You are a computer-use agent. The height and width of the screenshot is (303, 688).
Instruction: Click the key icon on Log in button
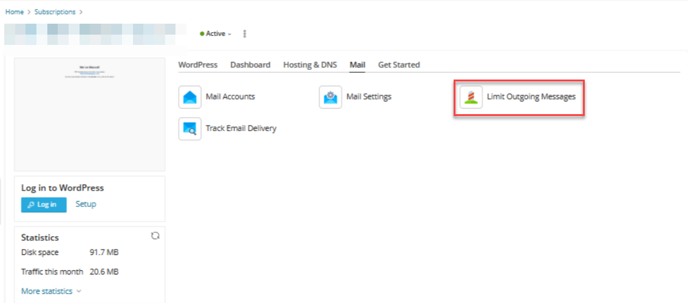click(31, 205)
